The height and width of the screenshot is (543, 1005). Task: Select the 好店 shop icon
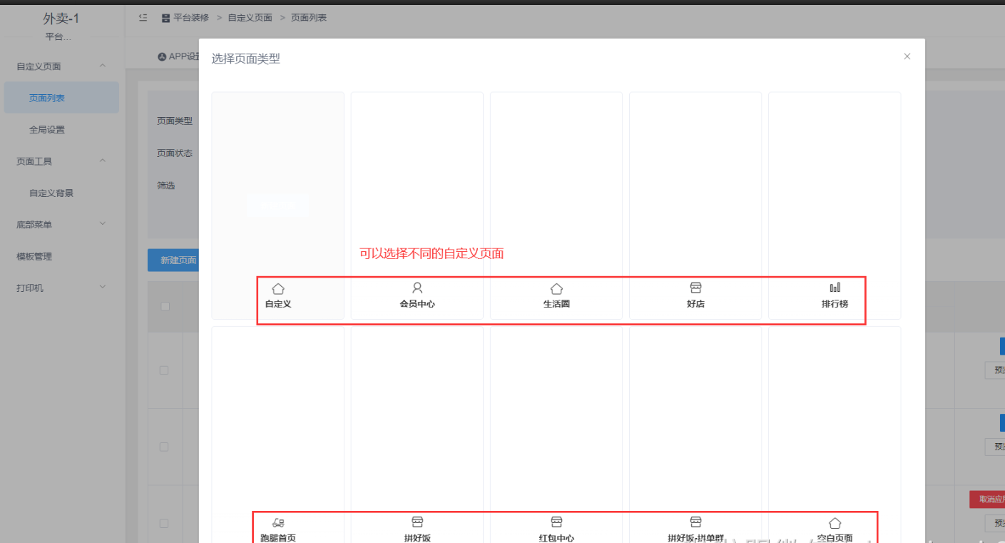coord(695,288)
